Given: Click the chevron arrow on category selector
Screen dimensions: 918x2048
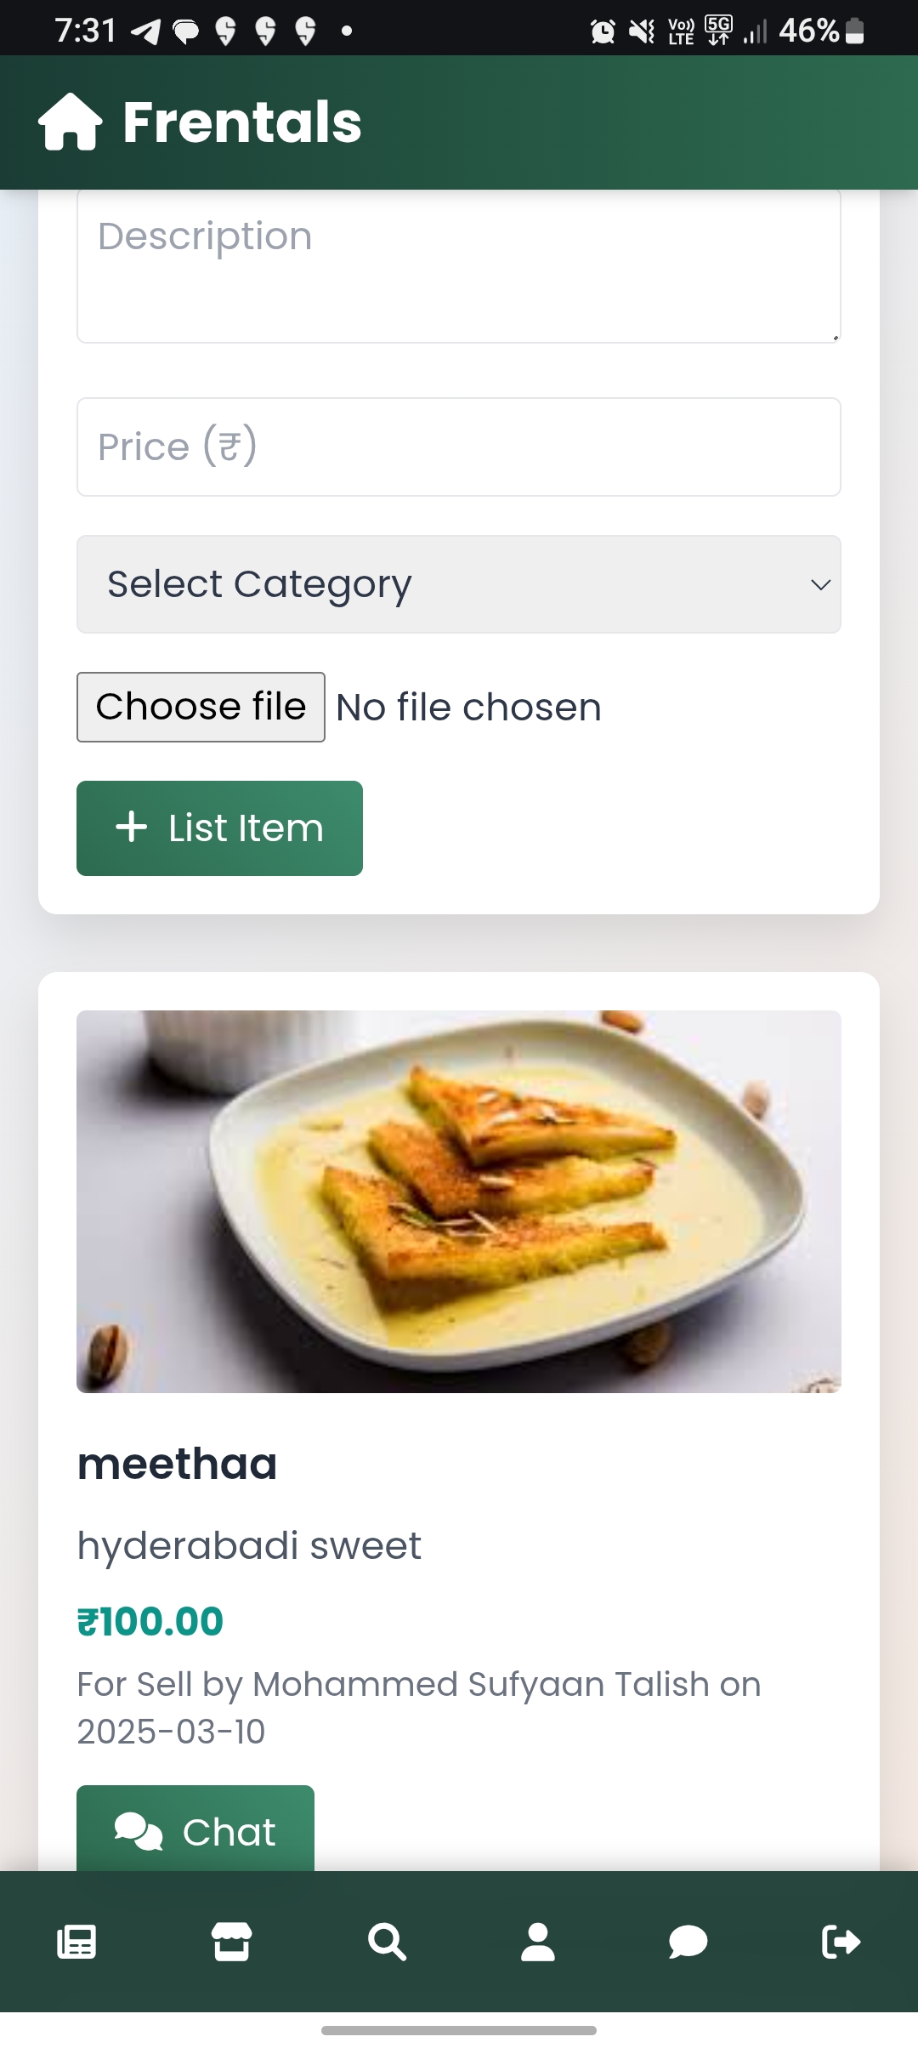Looking at the screenshot, I should 820,584.
